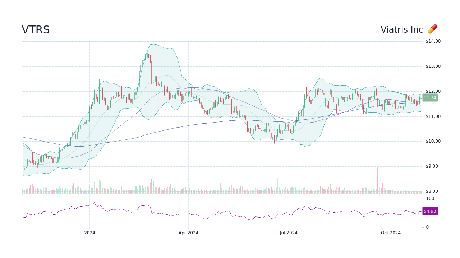The image size is (460, 258).
Task: Click the pill emoji icon
Action: click(432, 29)
